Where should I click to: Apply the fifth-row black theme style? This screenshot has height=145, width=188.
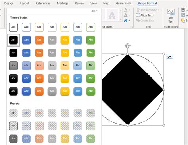pos(13,79)
